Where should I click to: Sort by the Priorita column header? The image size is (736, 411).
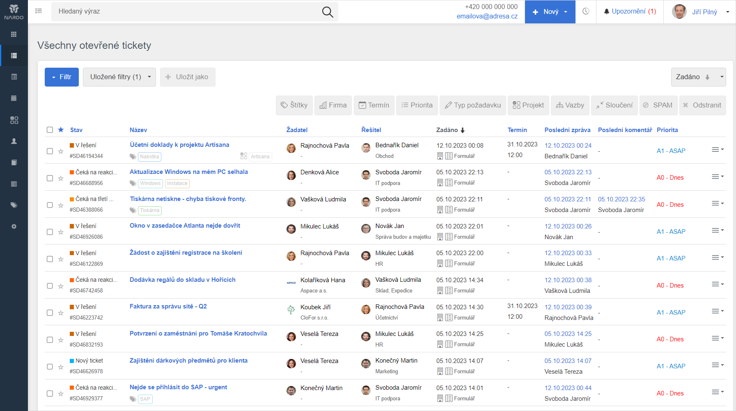tap(667, 130)
